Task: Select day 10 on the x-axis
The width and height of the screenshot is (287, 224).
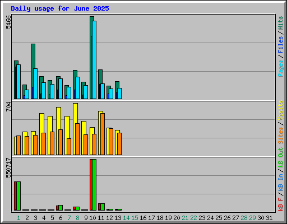Action: pyautogui.click(x=92, y=218)
